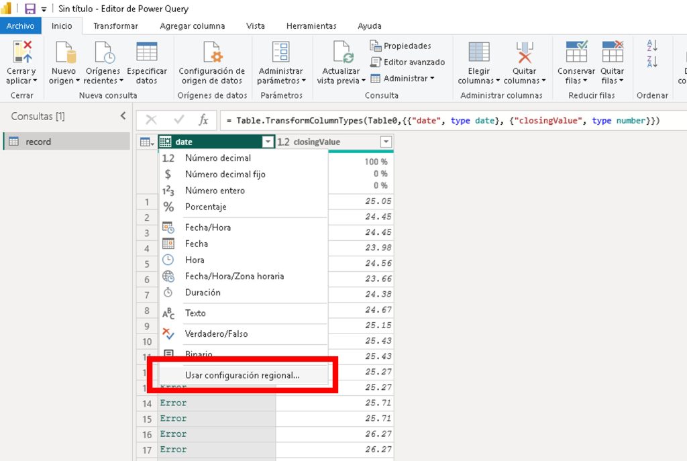Expand the date column filter dropdown

[x=268, y=142]
